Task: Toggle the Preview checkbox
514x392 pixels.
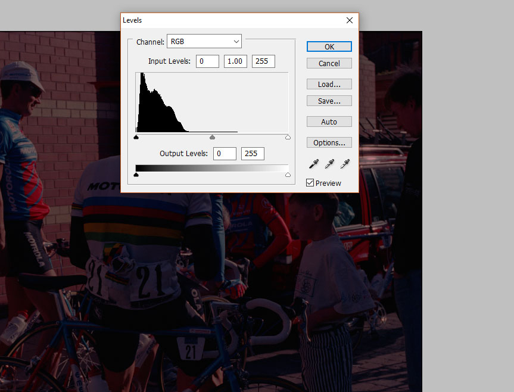Action: pyautogui.click(x=310, y=183)
